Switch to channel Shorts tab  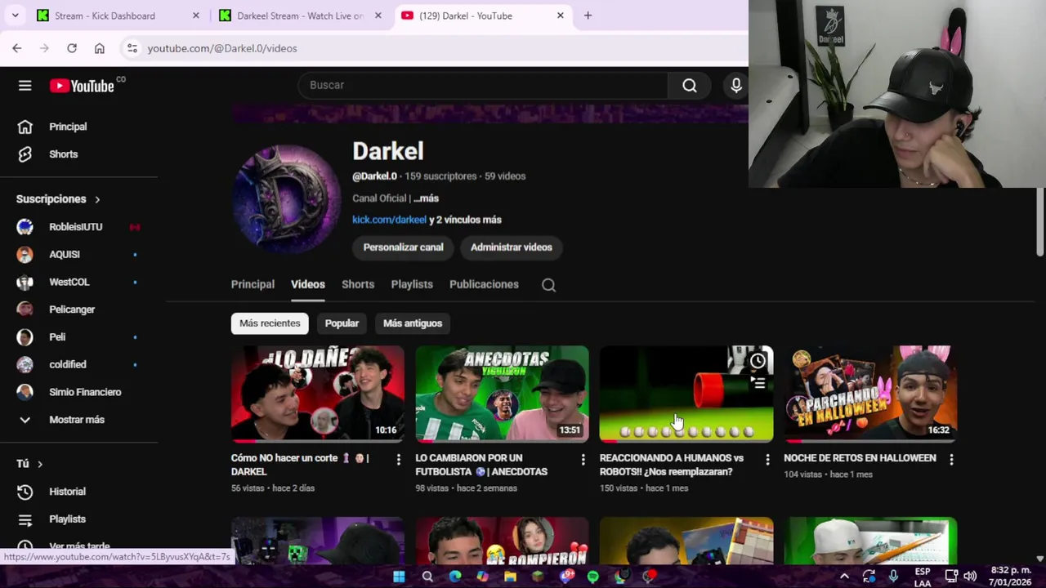(x=358, y=284)
